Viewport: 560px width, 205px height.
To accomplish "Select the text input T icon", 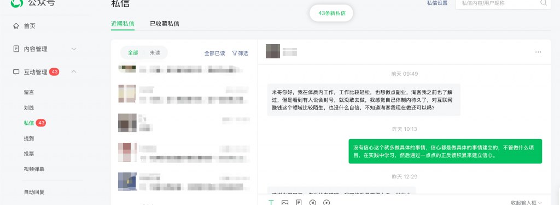I will (271, 202).
